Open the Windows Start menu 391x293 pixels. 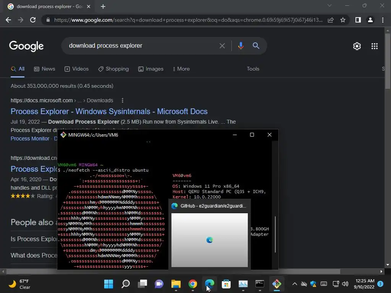[108, 284]
